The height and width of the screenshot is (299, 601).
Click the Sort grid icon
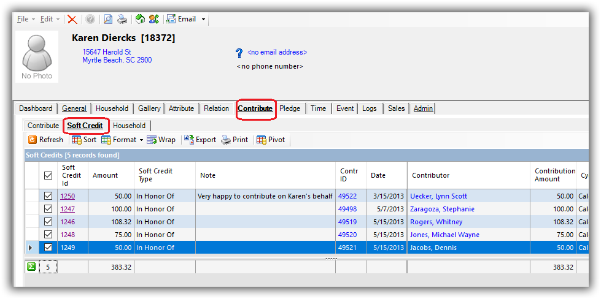tap(84, 140)
